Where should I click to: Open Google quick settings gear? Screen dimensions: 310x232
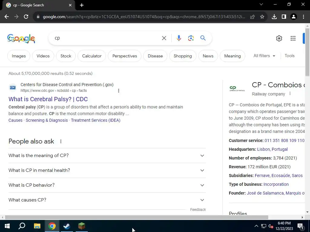pyautogui.click(x=279, y=38)
